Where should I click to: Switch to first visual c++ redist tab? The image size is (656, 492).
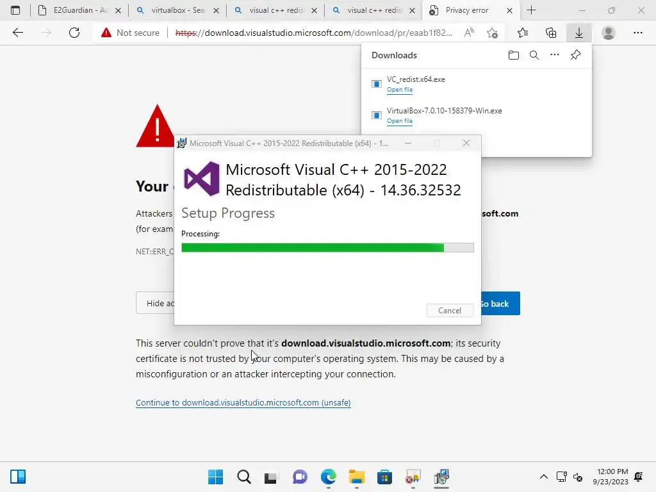point(275,10)
